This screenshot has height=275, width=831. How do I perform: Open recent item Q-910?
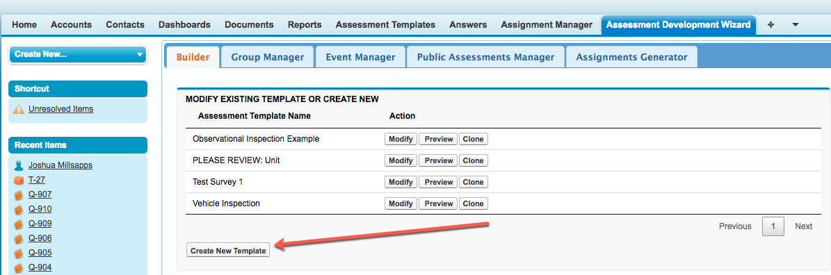[x=40, y=209]
